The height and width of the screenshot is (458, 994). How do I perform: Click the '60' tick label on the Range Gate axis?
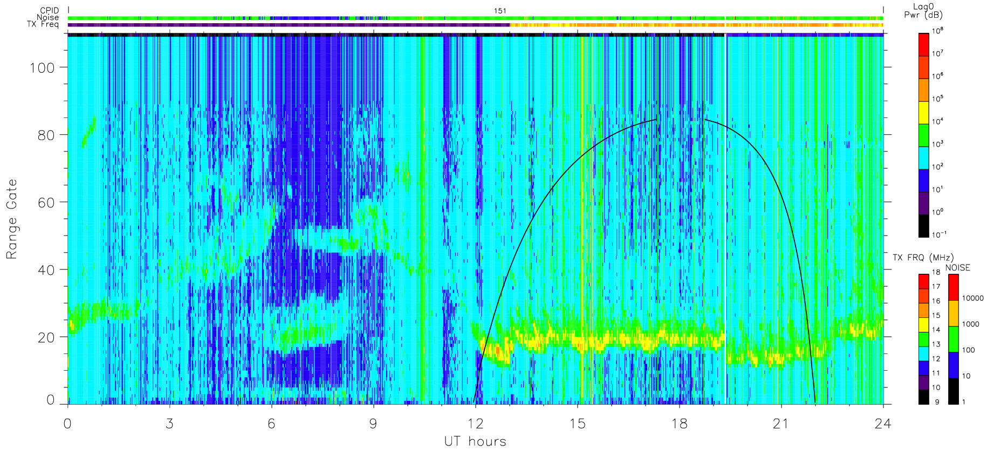click(x=46, y=202)
